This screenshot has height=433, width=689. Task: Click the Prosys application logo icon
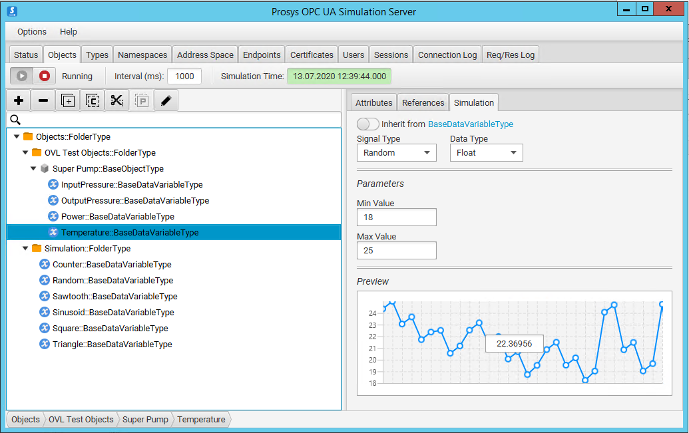coord(12,11)
